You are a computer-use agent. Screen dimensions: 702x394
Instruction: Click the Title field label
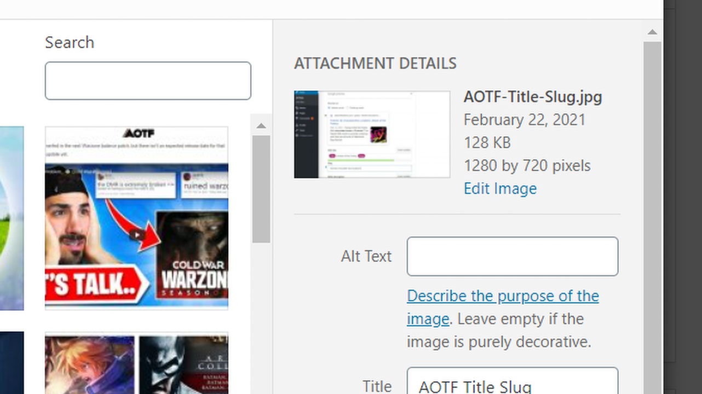377,386
